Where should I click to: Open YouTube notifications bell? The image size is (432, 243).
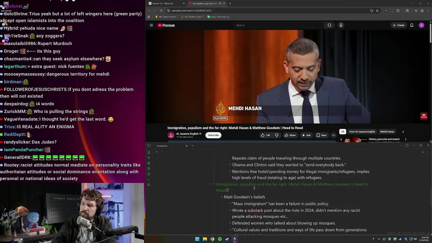(411, 25)
